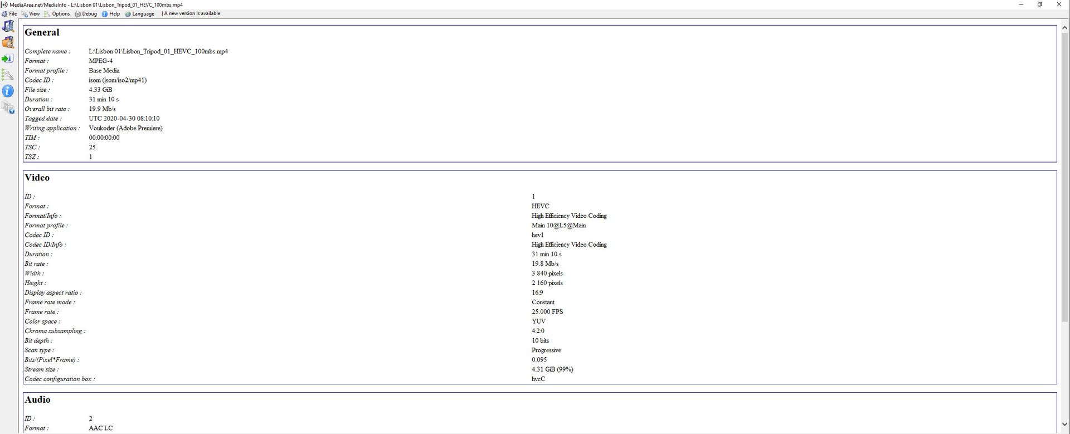Expand the Options menu
The image size is (1070, 434).
click(57, 14)
